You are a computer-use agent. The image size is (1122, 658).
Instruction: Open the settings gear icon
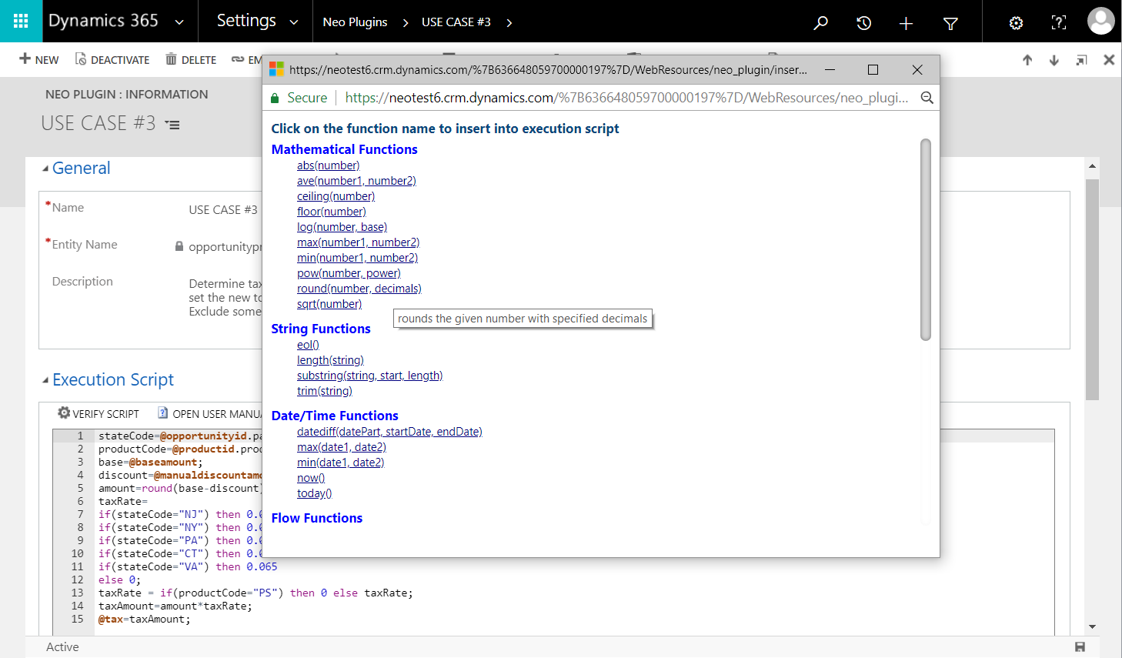[1016, 23]
